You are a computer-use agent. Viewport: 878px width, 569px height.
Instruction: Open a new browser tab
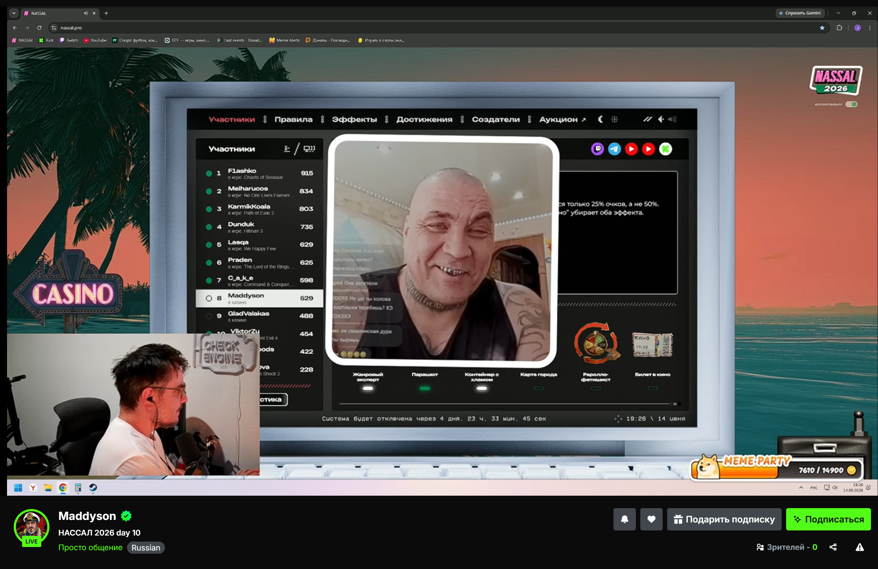point(106,13)
